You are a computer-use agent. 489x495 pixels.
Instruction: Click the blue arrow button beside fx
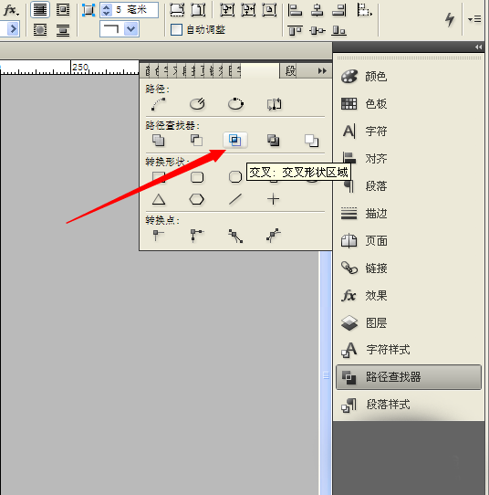tap(13, 29)
